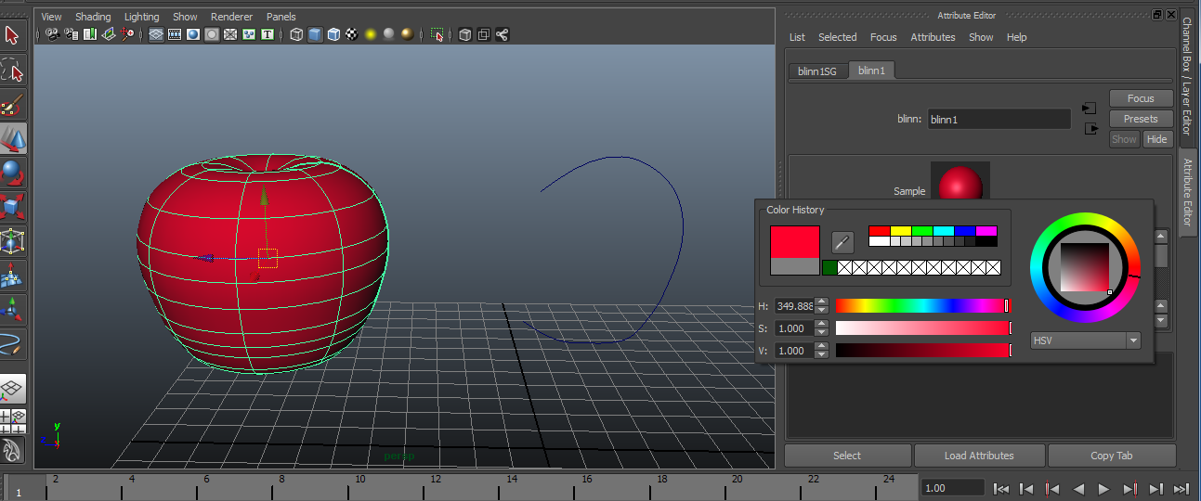The width and height of the screenshot is (1201, 501).
Task: Toggle the film gate icon
Action: 175,34
